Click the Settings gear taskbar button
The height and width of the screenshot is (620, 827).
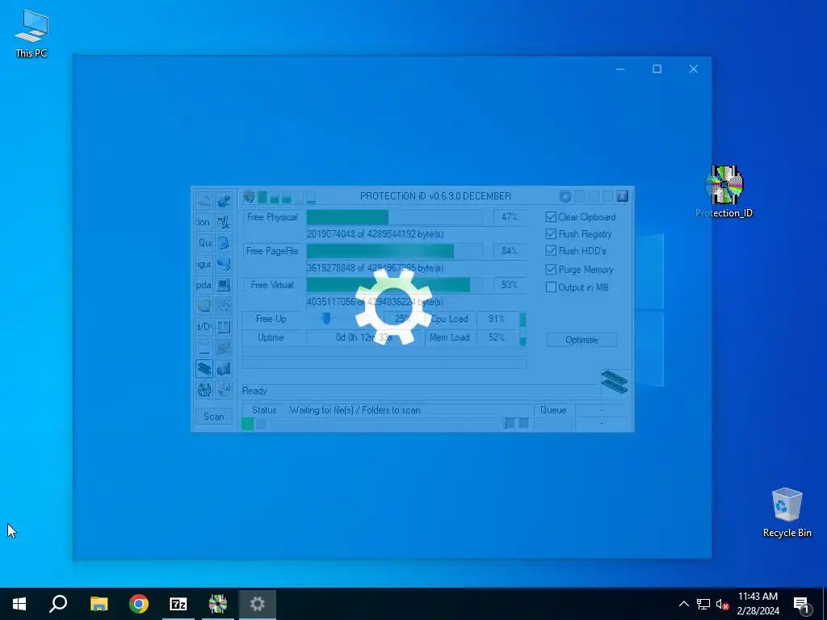coord(258,604)
